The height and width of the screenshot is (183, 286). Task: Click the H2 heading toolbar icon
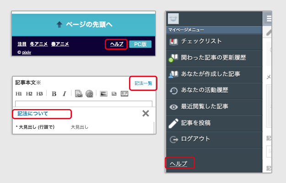(29, 94)
